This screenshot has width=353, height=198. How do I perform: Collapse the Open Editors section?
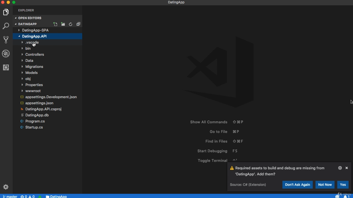coord(48,18)
